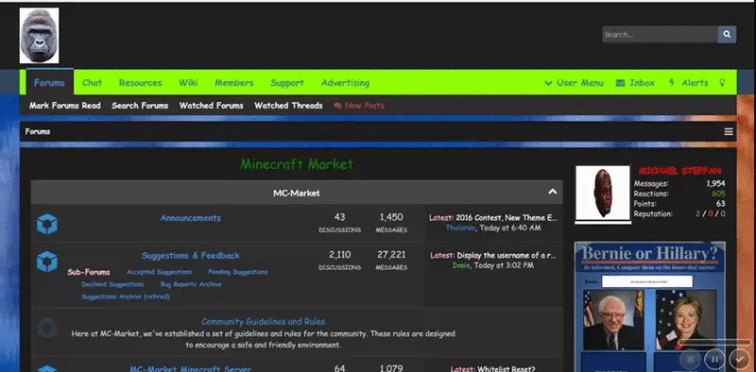This screenshot has height=372, width=756.
Task: Click the MC-Market category header title
Action: 297,193
